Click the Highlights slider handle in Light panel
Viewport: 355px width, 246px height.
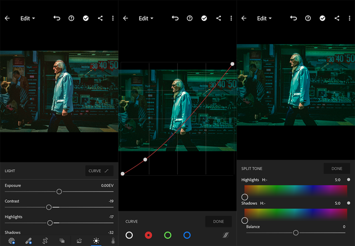pyautogui.click(x=50, y=223)
